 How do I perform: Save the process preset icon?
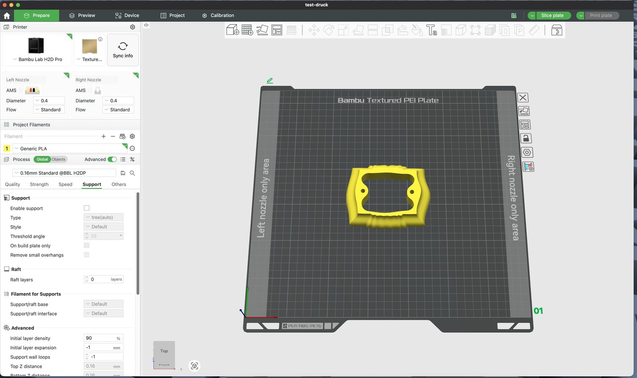tap(123, 173)
